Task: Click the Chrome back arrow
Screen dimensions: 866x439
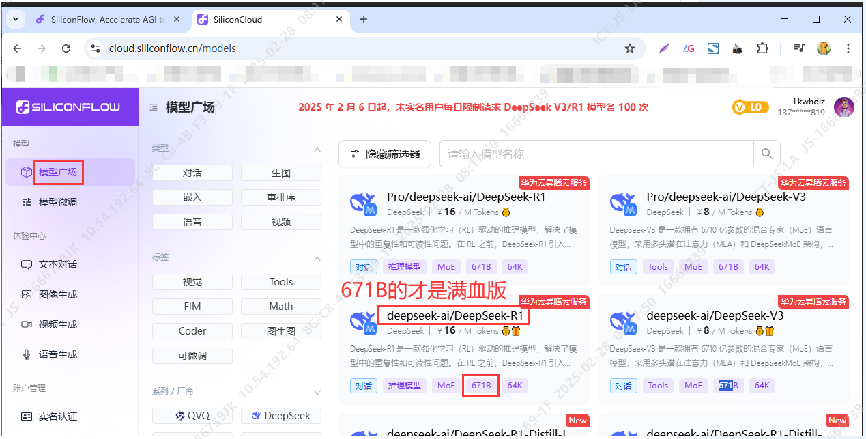Action: [x=18, y=48]
